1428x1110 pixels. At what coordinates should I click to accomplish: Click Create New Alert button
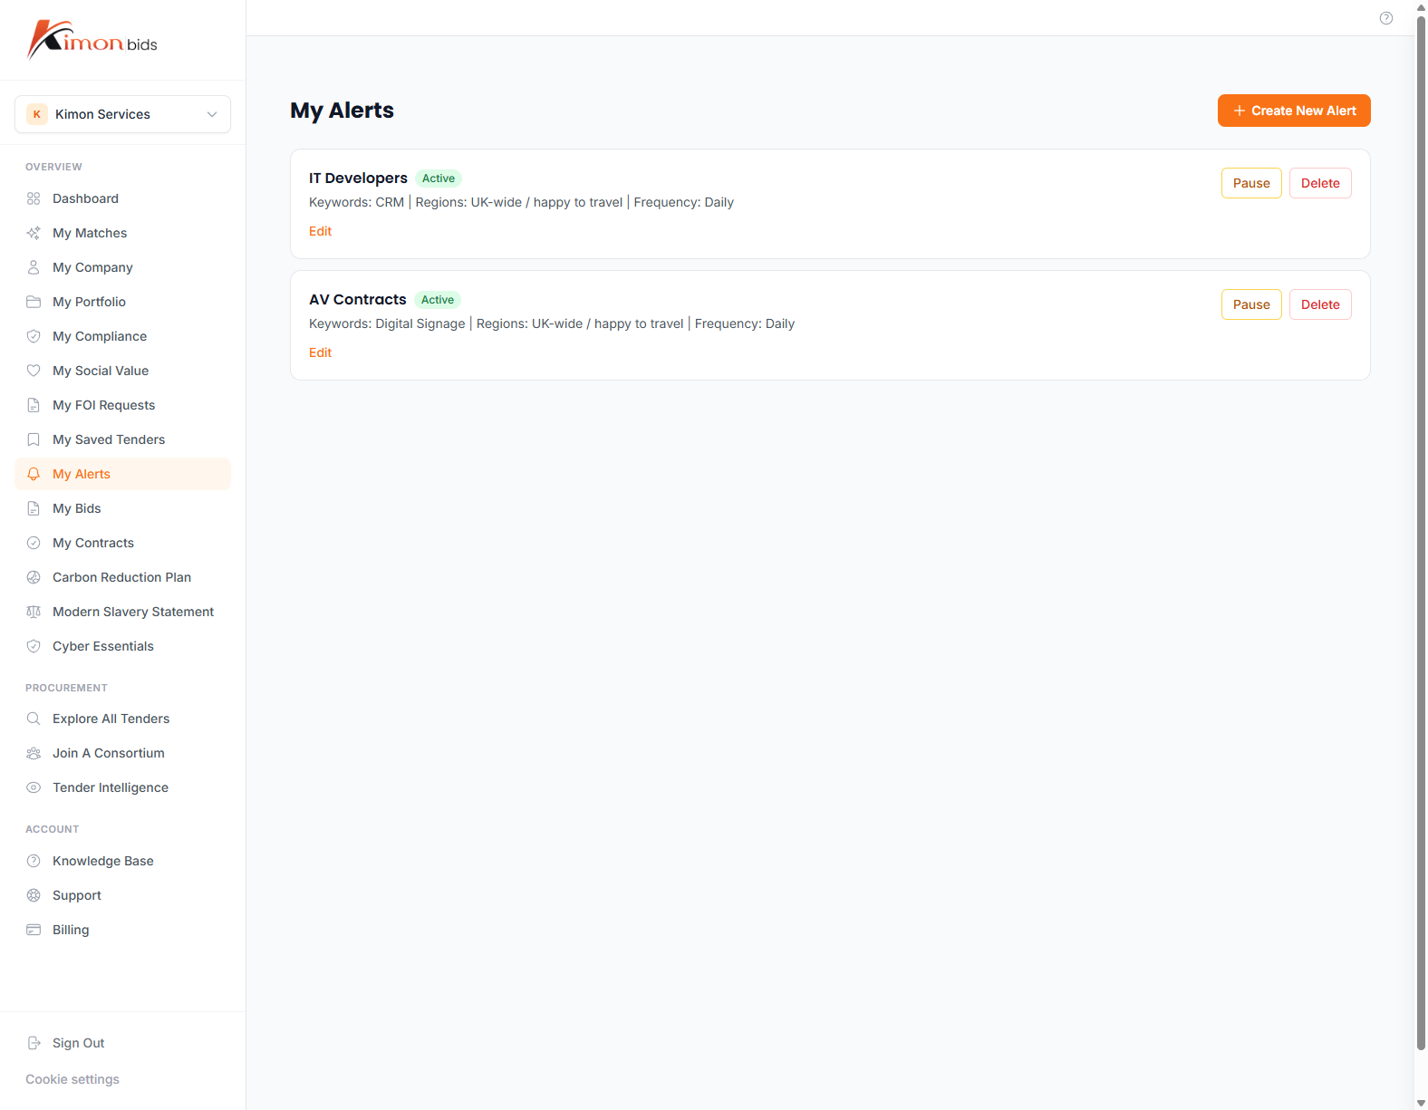[x=1294, y=111]
